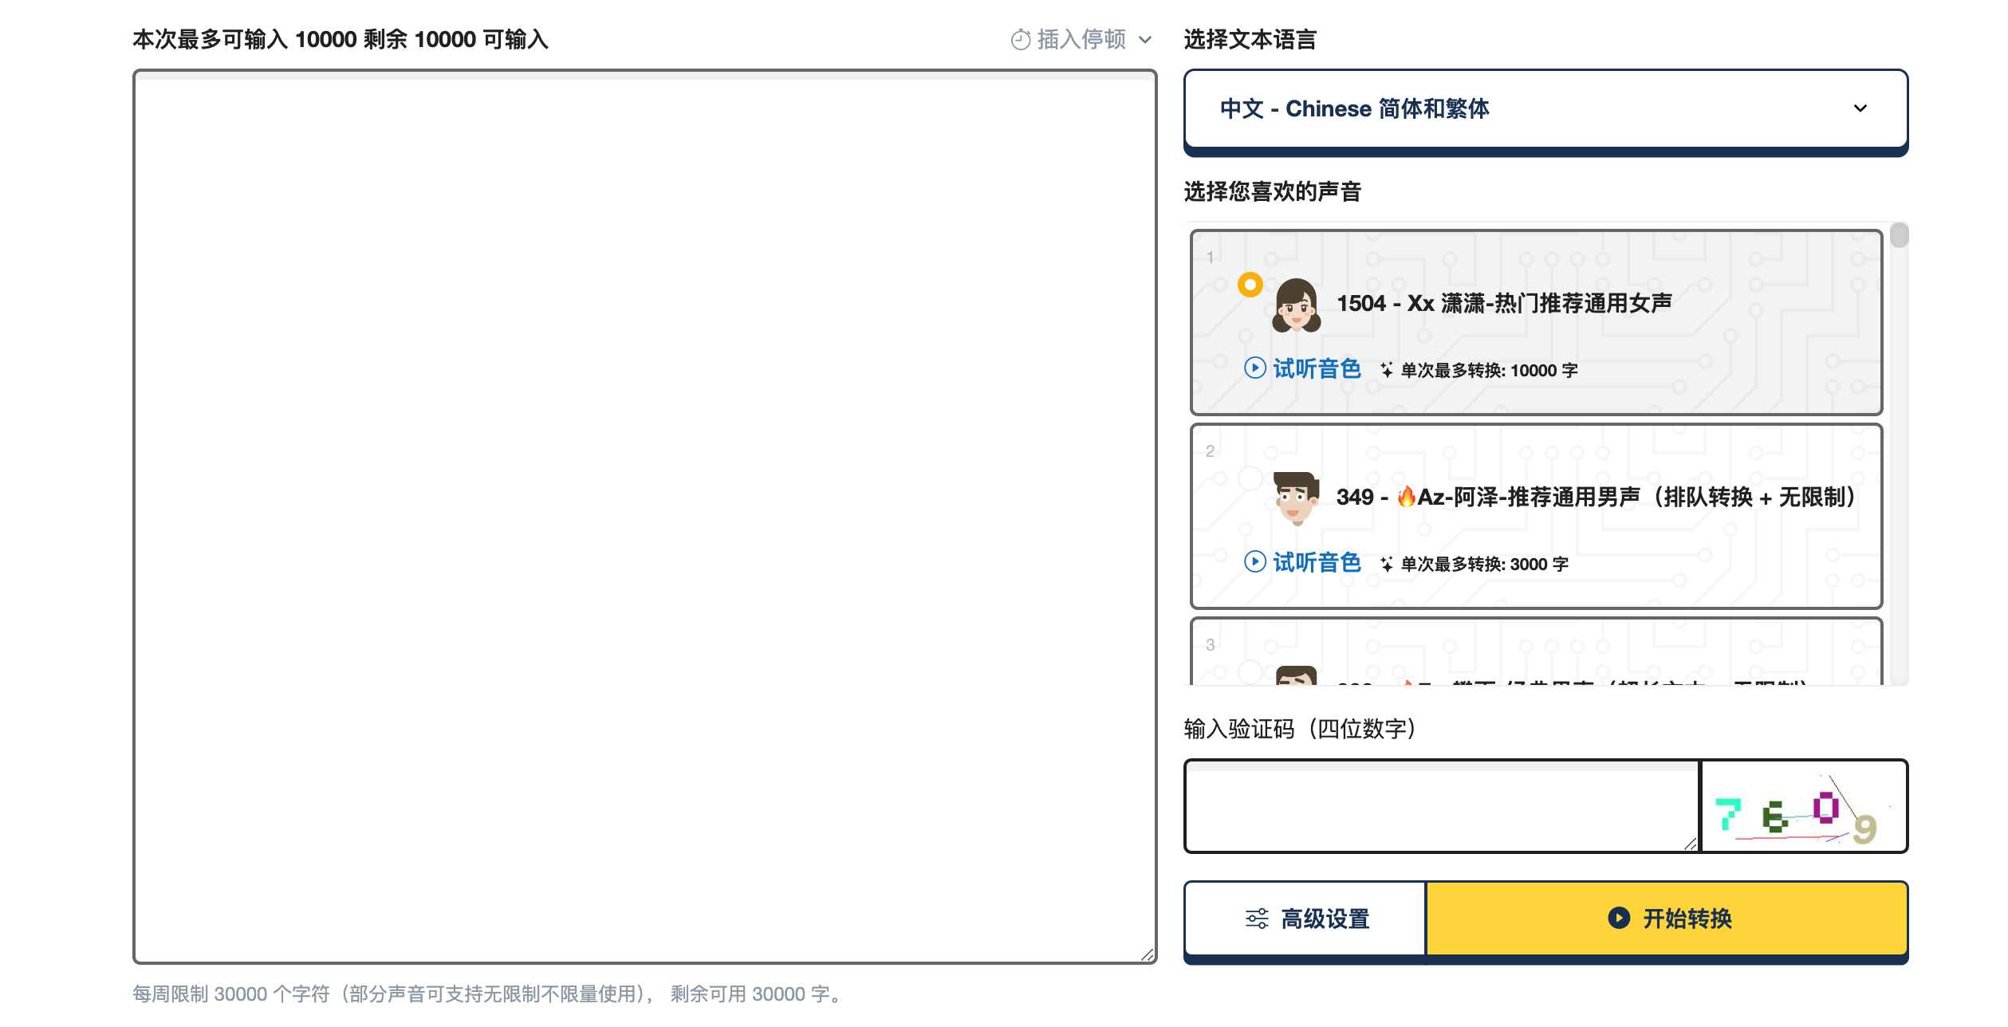Play preview icon for voice 349 阿泽
The width and height of the screenshot is (2008, 1027).
[x=1254, y=561]
